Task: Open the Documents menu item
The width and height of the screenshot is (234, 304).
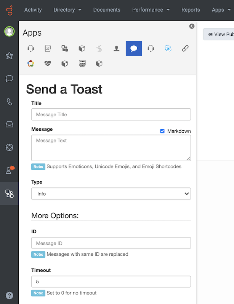Action: [107, 10]
